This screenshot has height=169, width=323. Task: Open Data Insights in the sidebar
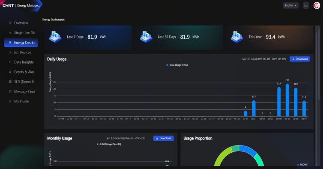coord(21,62)
